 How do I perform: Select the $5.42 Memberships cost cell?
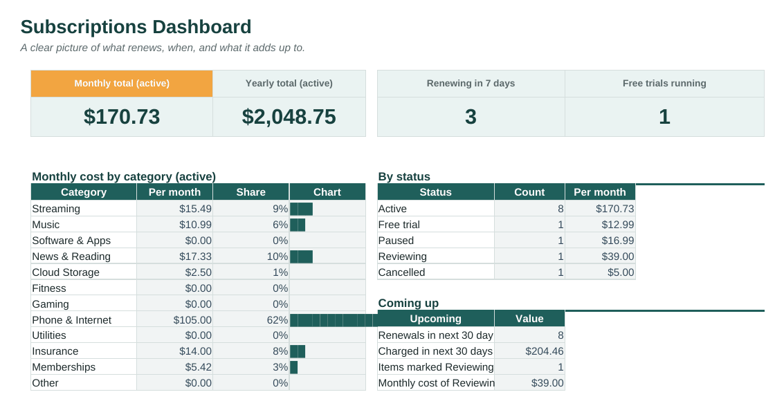pos(174,368)
